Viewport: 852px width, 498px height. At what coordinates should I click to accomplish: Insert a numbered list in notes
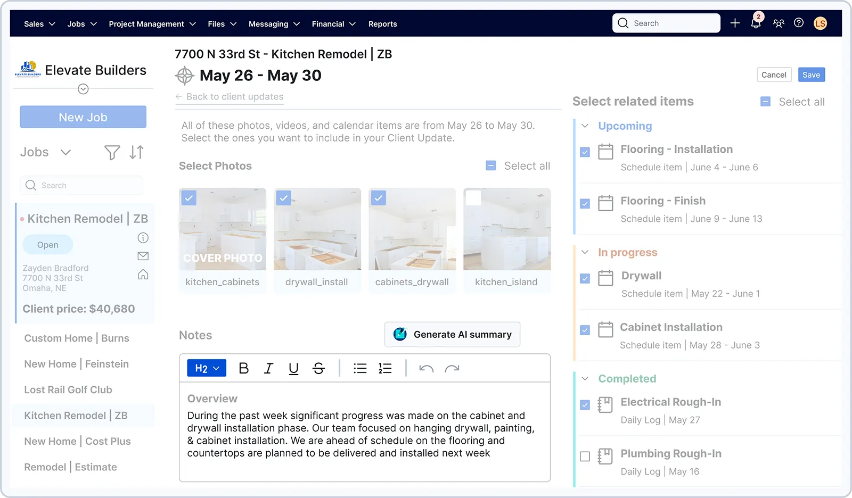[385, 368]
